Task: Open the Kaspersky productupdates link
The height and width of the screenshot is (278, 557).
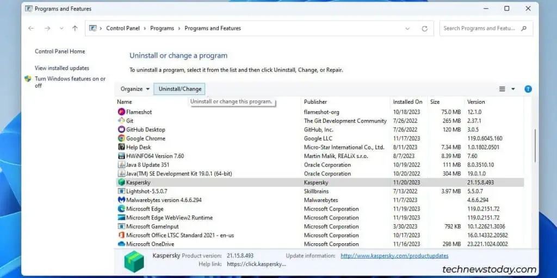Action: (394, 256)
